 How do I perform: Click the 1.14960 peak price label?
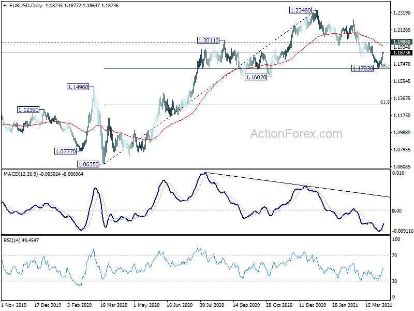(78, 87)
